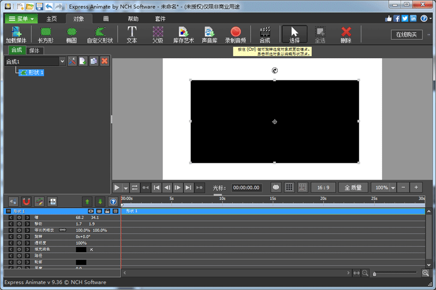Toggle keyframe diamond for 透明度 row
Viewport: 436px width, 290px height.
(x=19, y=243)
